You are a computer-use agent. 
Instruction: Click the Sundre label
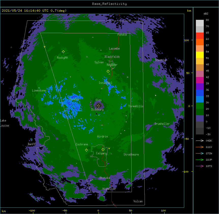click(x=74, y=99)
